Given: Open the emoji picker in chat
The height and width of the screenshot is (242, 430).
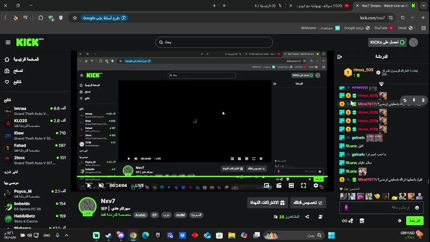Looking at the screenshot, I should [x=417, y=208].
